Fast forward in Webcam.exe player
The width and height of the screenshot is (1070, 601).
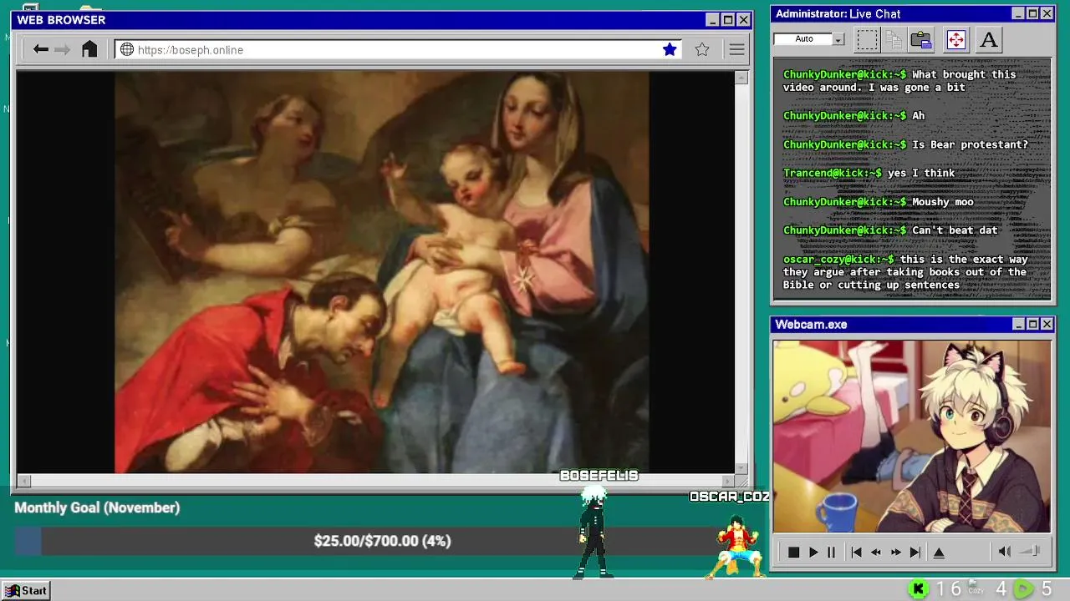tap(895, 552)
